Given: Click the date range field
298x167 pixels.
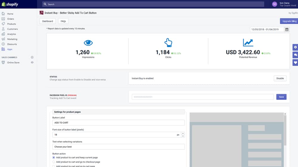Looking at the screenshot, I should [x=267, y=29].
